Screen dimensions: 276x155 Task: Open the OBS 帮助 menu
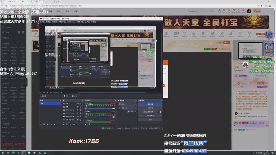point(93,22)
